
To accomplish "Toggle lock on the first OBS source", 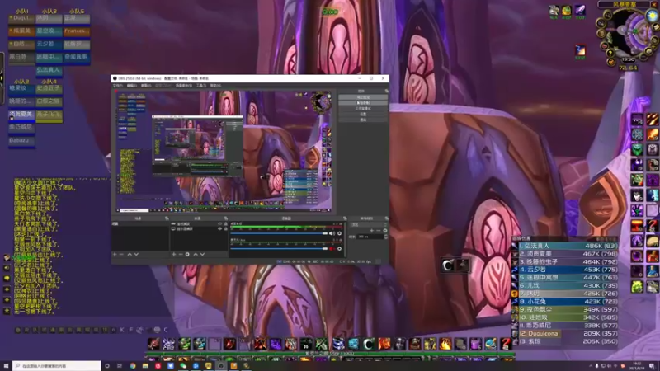I will (225, 224).
